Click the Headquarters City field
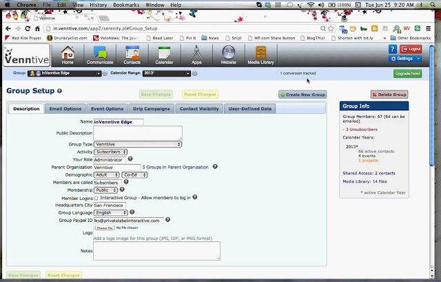Image resolution: width=441 pixels, height=282 pixels. (x=110, y=205)
